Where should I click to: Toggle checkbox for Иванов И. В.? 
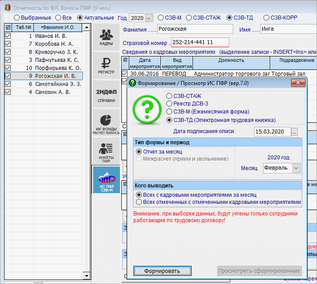[x=8, y=36]
